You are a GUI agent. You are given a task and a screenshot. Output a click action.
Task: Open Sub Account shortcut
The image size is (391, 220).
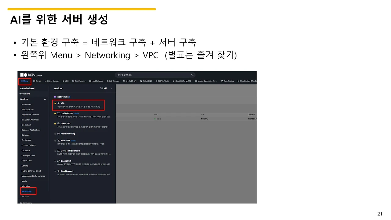coord(113,81)
